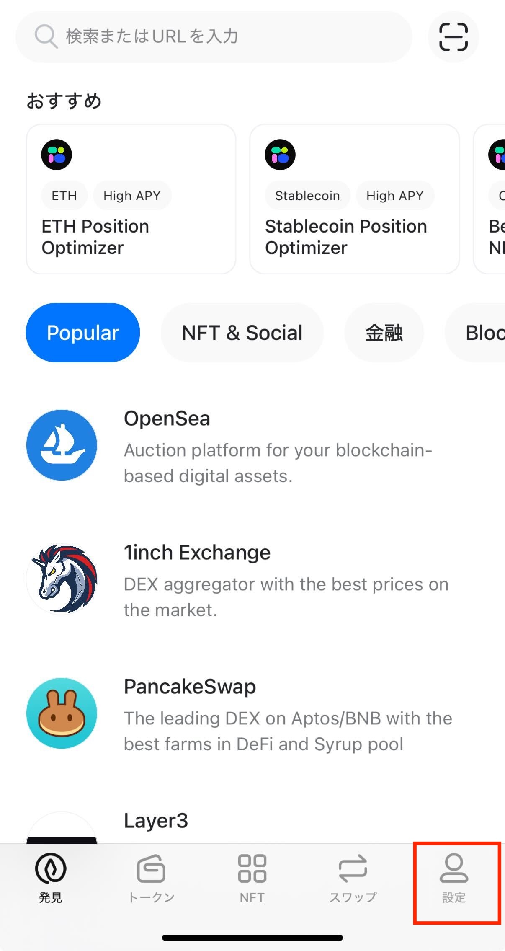Open the スワップ swap arrows icon

tap(353, 868)
